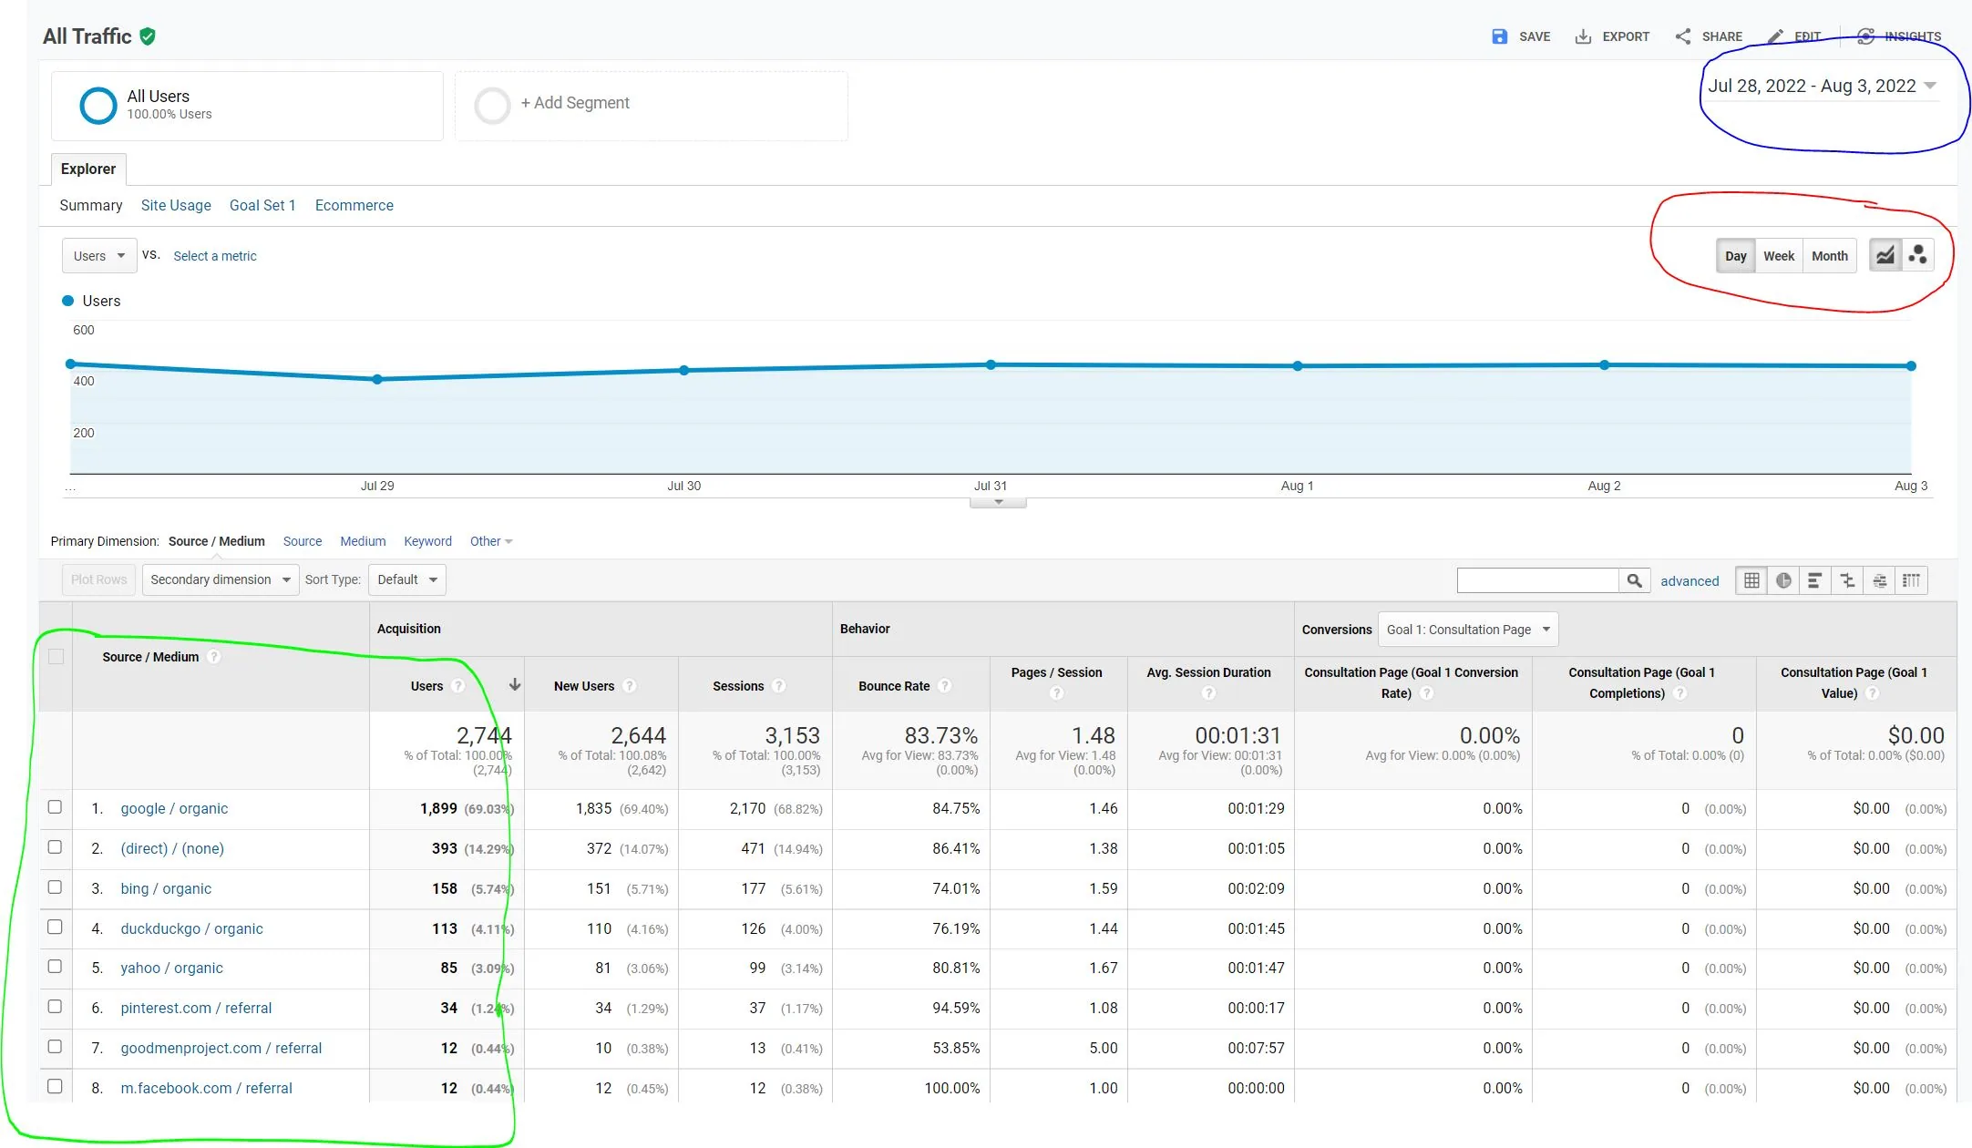Screen dimensions: 1972x1148
Task: Switch to the Ecommerce tab
Action: tap(354, 205)
